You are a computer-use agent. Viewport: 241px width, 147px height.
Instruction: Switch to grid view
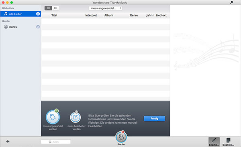(x=55, y=8)
